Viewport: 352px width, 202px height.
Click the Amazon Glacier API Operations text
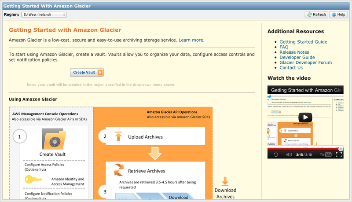pos(172,112)
